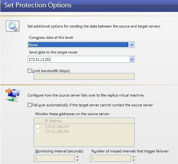Decrease missed intervals count with down arrow
Viewport: 178px width, 164px height.
134,160
